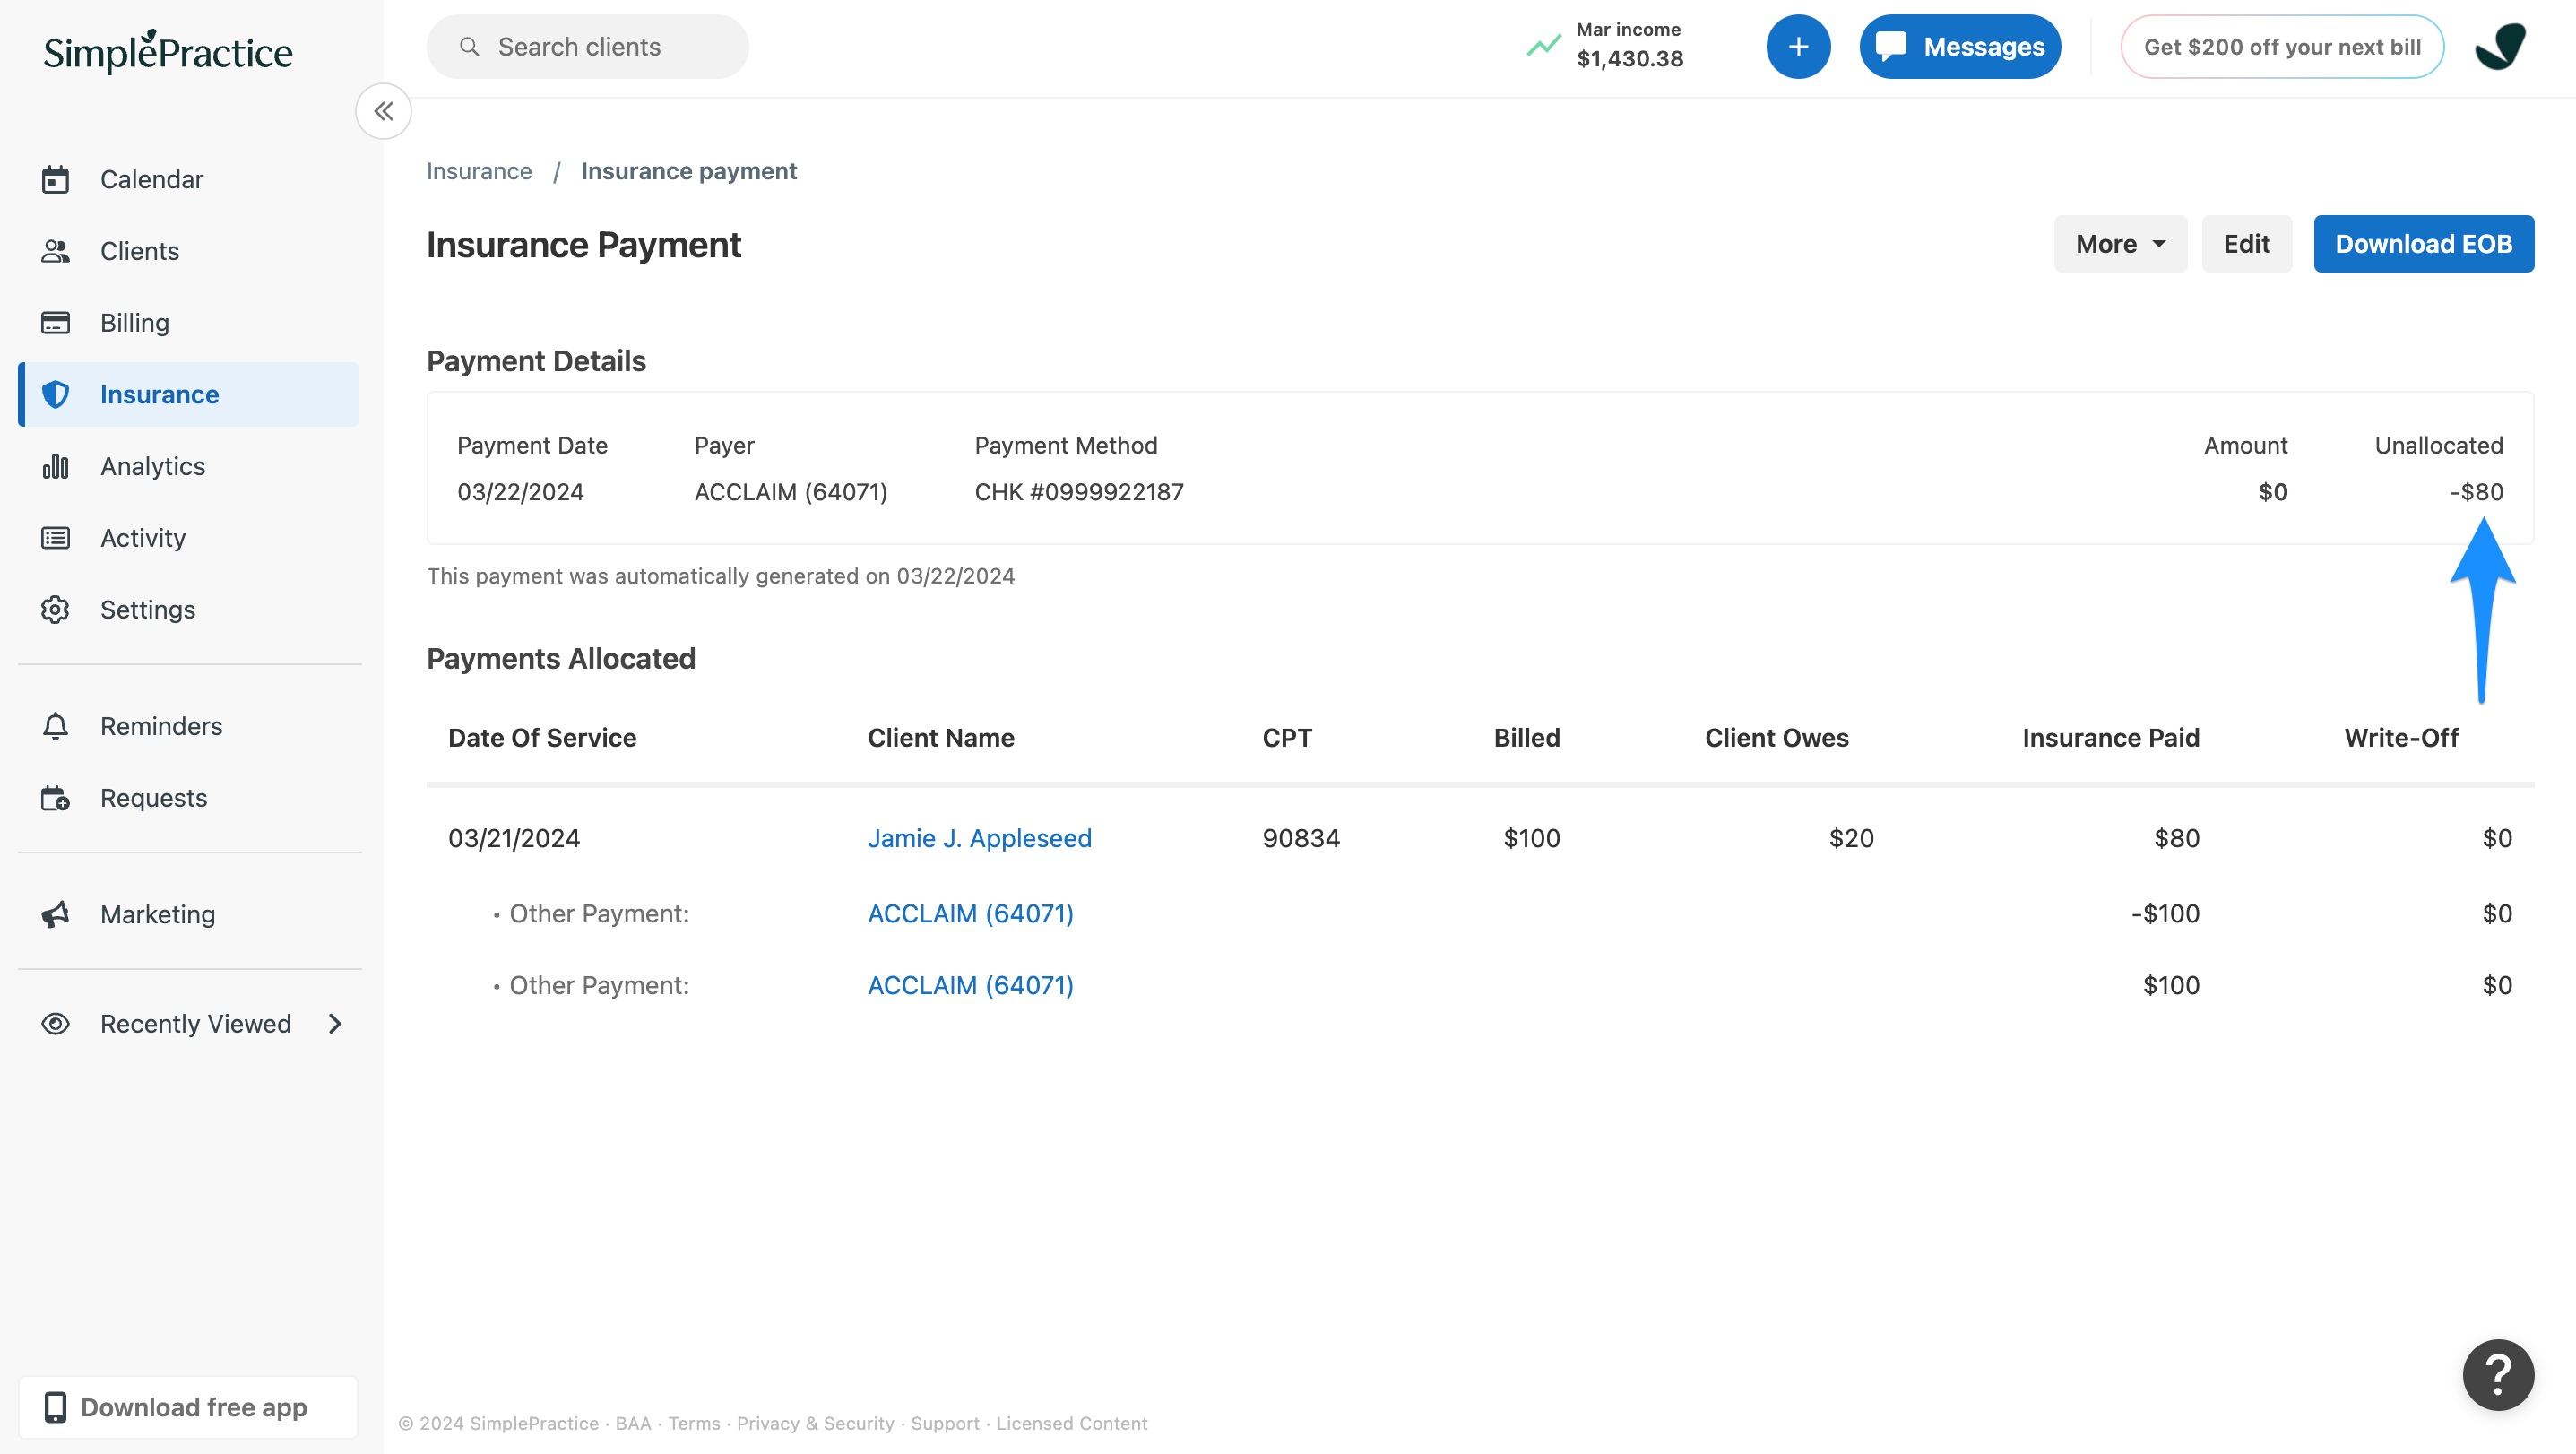2576x1454 pixels.
Task: Click the Settings gear icon
Action: (55, 609)
